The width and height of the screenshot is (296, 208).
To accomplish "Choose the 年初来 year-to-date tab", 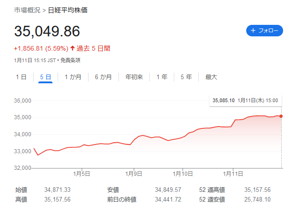I will coord(134,77).
